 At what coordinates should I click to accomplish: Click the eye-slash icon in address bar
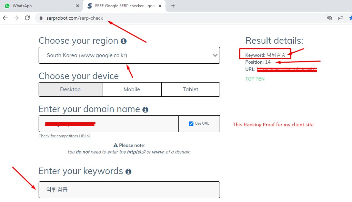pyautogui.click(x=330, y=18)
